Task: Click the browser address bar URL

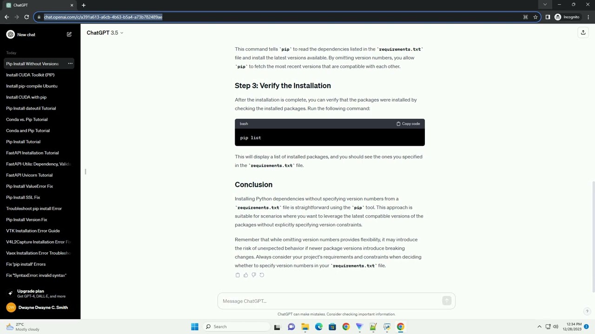Action: pyautogui.click(x=103, y=17)
